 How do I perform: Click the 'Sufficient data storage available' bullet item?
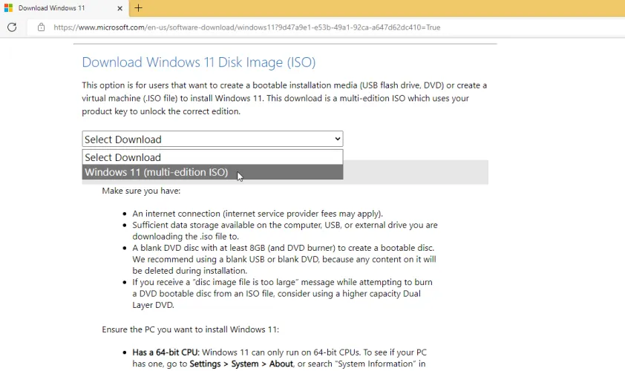tap(285, 225)
